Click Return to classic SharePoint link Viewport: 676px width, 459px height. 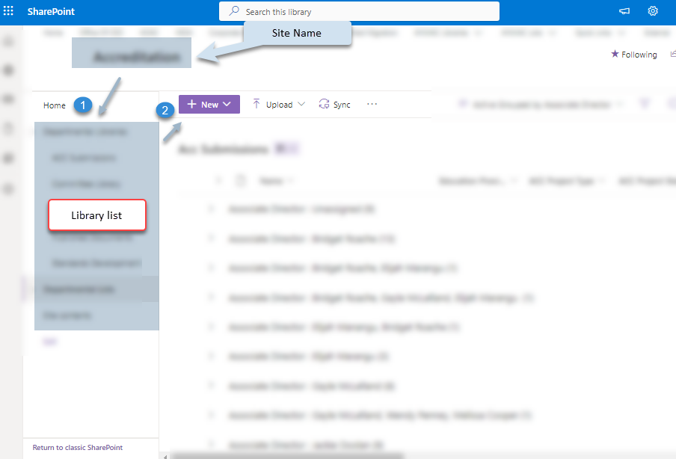coord(78,448)
